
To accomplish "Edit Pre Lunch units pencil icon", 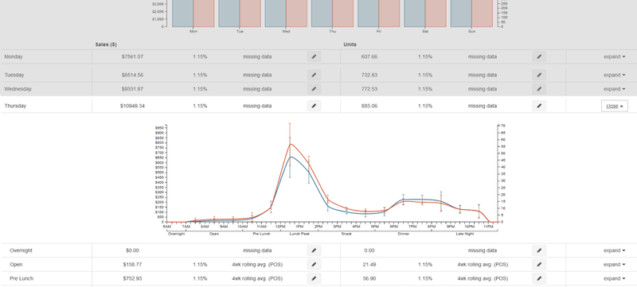I will pos(539,278).
